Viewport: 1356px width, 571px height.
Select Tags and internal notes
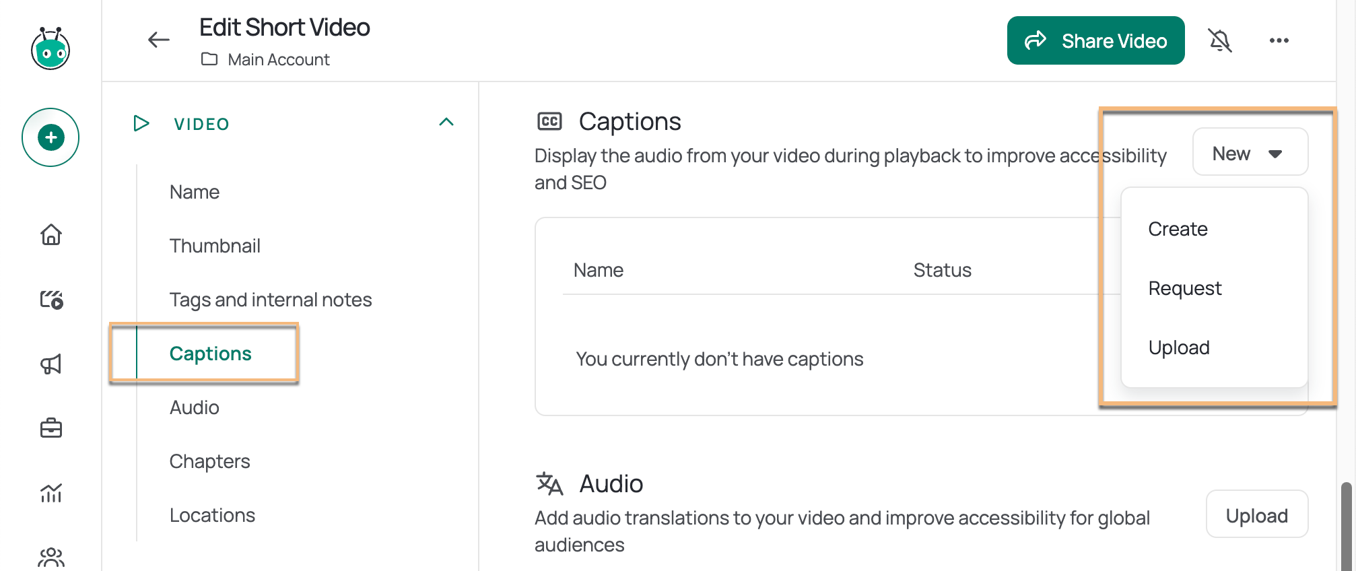tap(271, 300)
